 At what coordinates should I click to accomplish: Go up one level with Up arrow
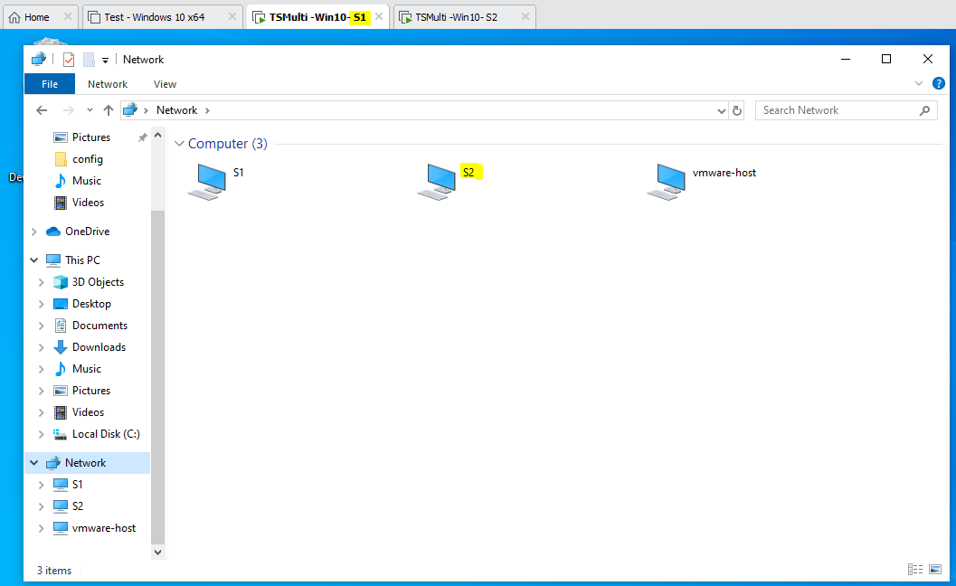coord(109,110)
